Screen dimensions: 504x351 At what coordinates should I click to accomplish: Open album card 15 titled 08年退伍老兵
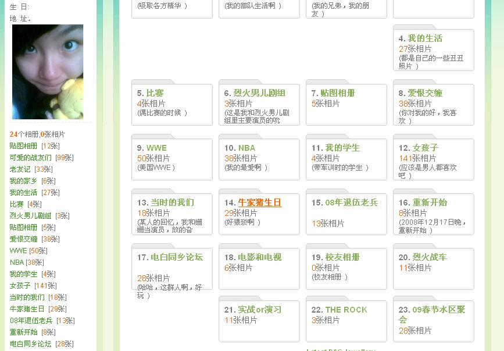351,203
